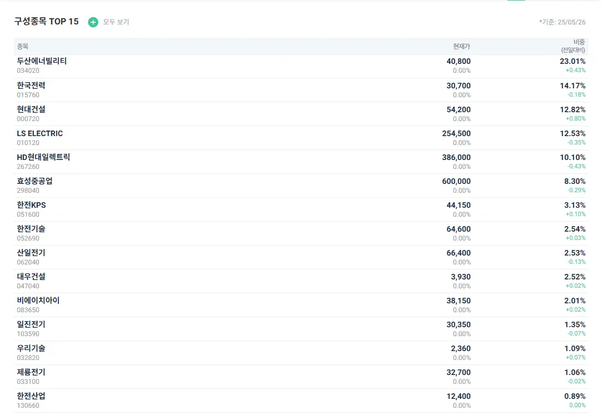Open 효성중공업 stock entry
The width and height of the screenshot is (603, 415).
coord(34,181)
